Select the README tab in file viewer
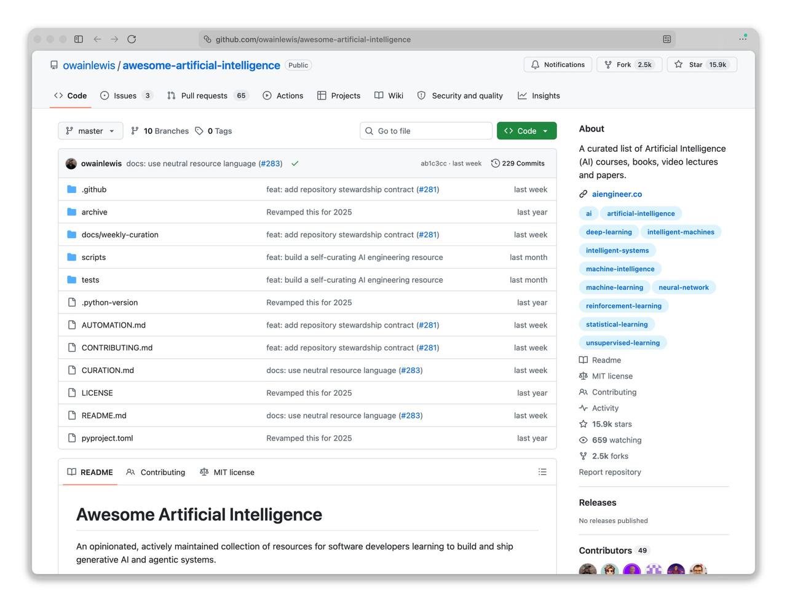 (90, 472)
